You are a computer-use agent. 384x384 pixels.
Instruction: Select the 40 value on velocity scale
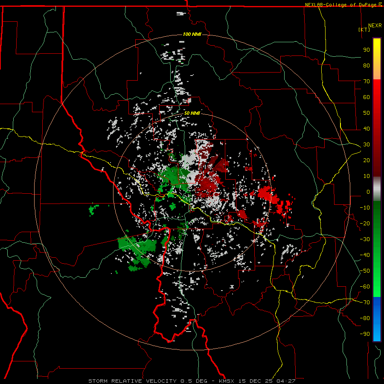(367, 128)
